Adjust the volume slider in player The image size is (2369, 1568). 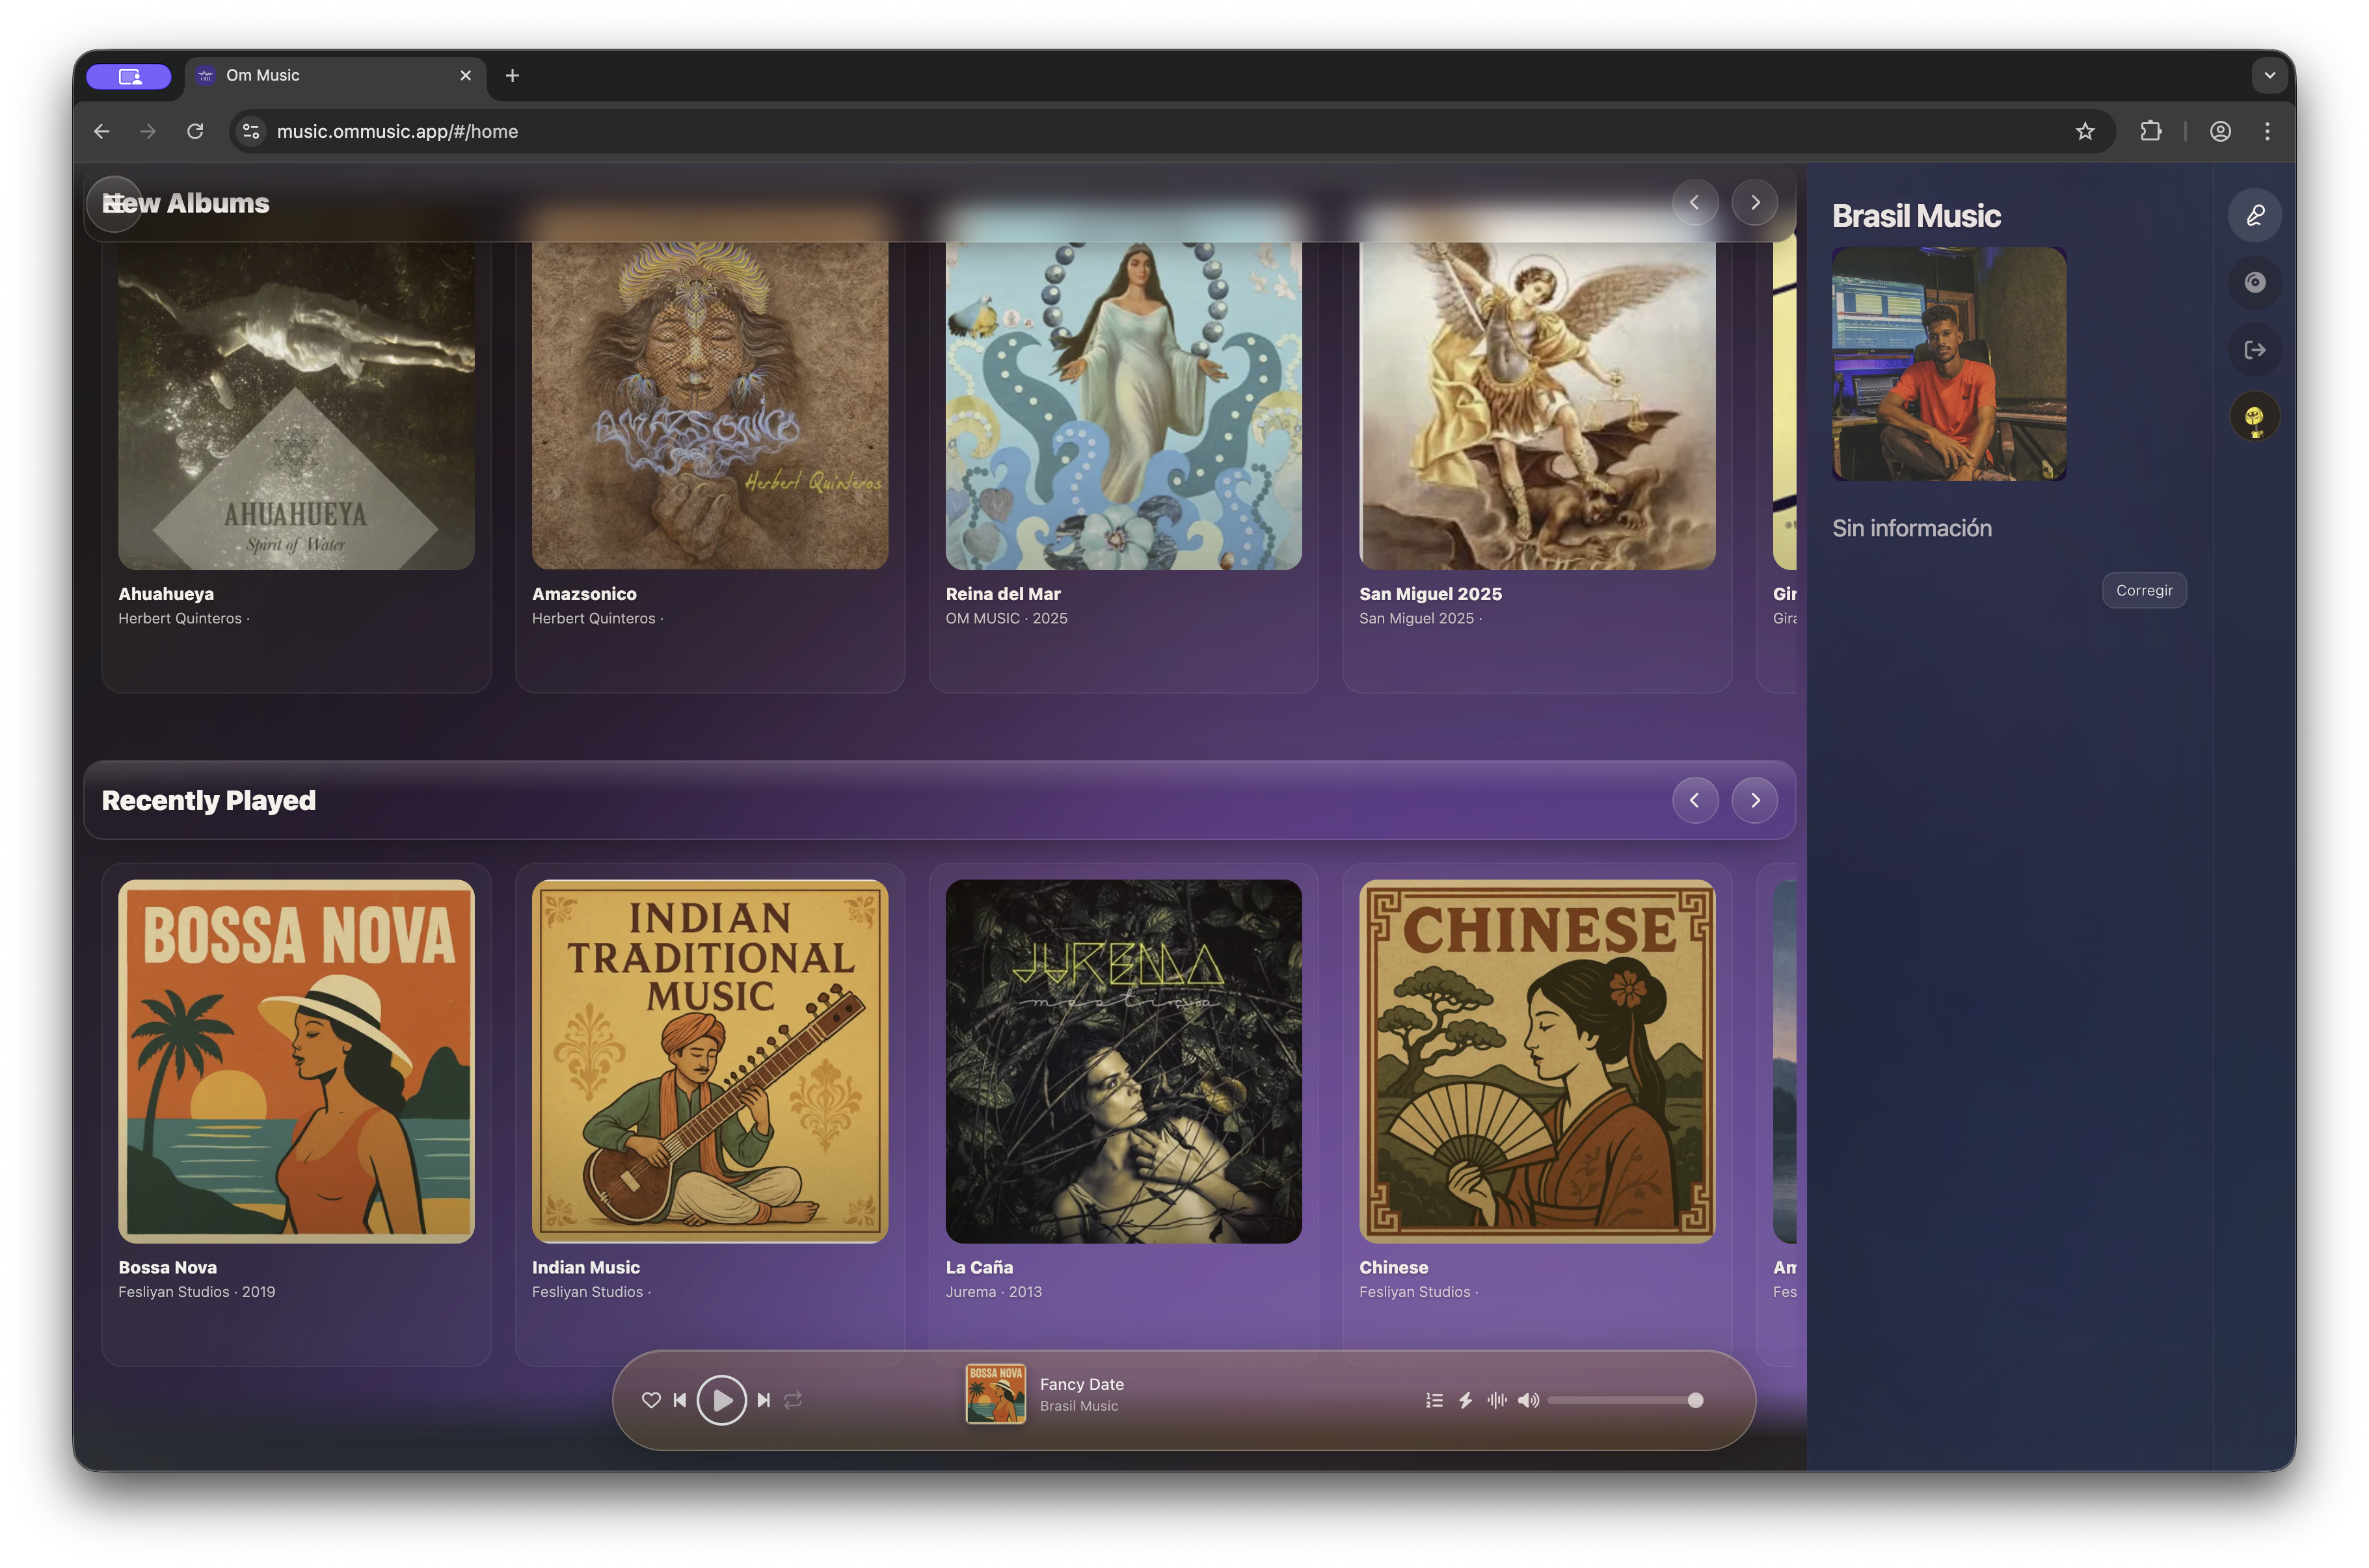click(1622, 1400)
